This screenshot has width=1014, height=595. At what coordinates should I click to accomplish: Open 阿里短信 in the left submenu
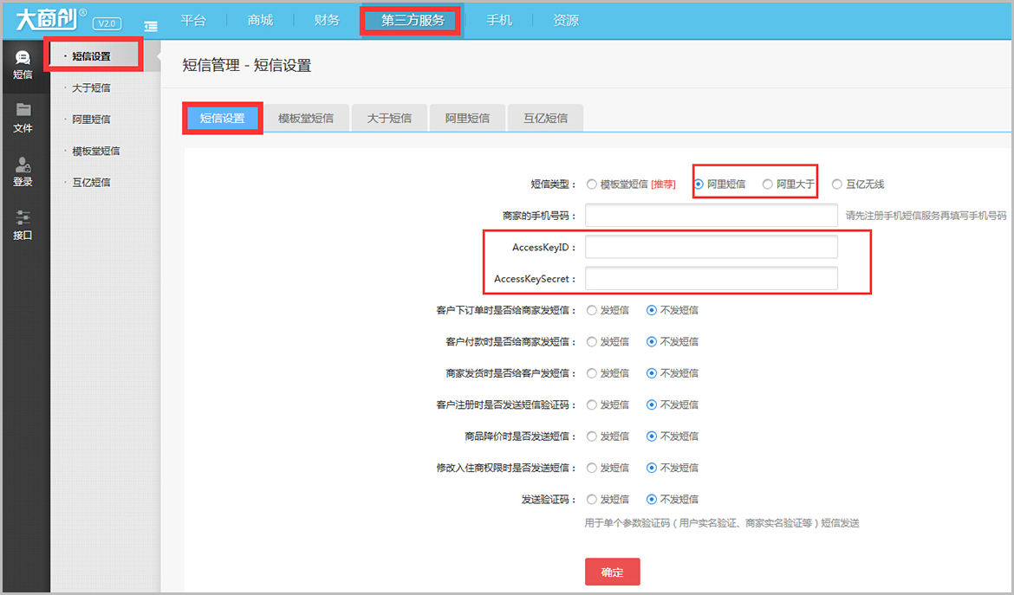point(91,120)
